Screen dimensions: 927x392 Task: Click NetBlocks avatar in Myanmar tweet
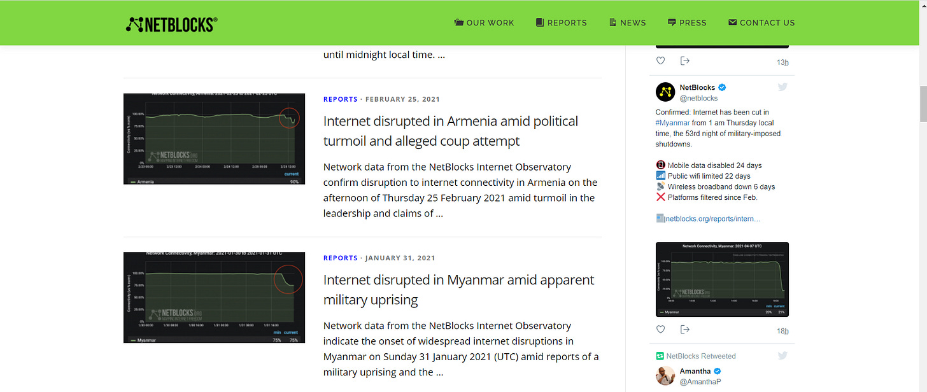pos(665,92)
